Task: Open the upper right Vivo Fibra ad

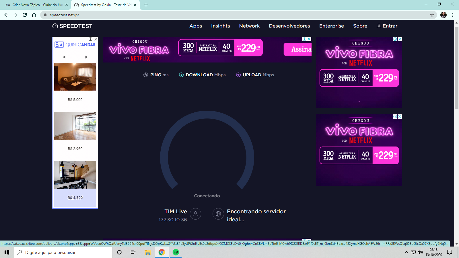Action: click(359, 73)
